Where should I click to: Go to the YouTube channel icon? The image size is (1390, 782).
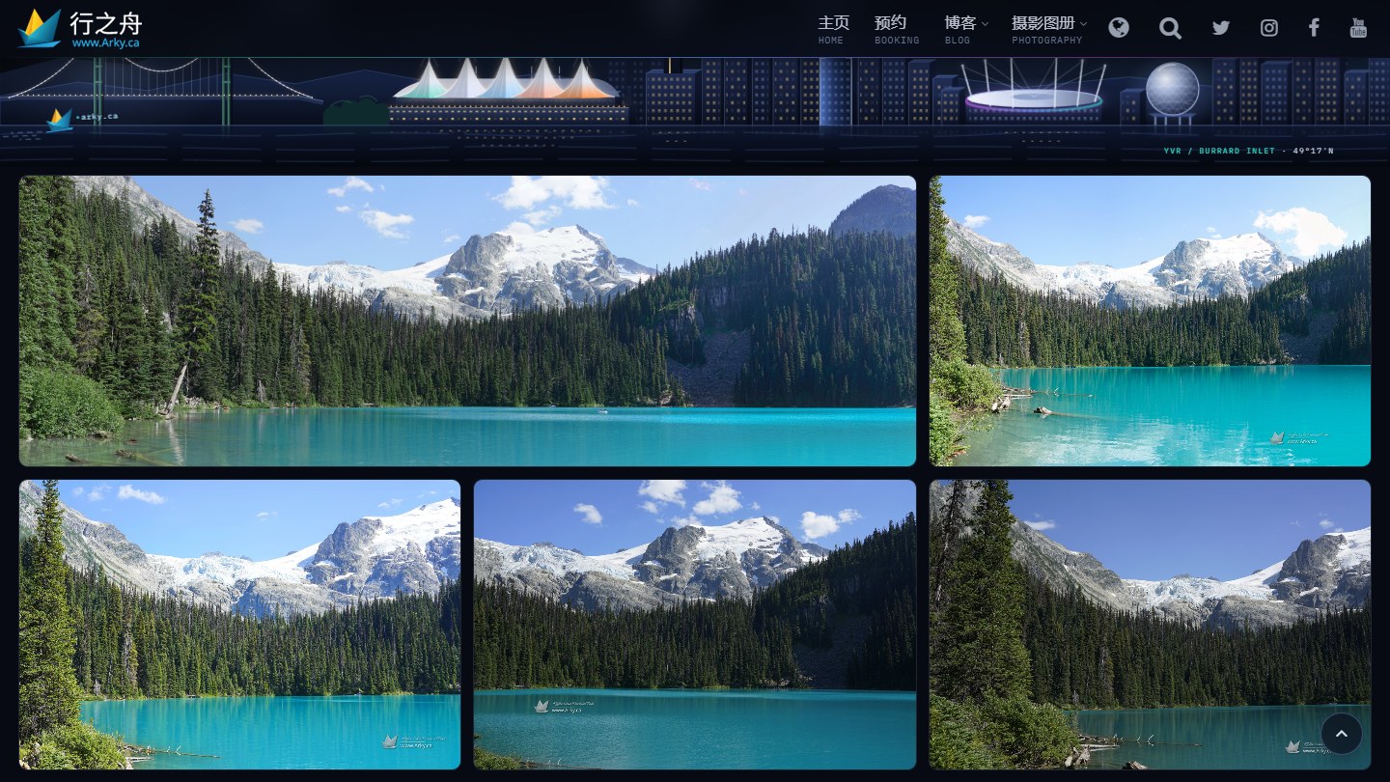1358,28
